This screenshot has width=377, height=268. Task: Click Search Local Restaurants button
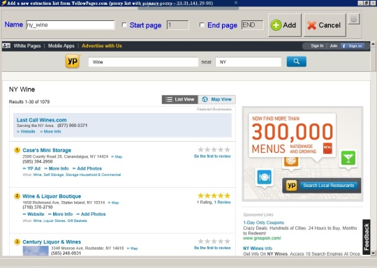coord(328,186)
